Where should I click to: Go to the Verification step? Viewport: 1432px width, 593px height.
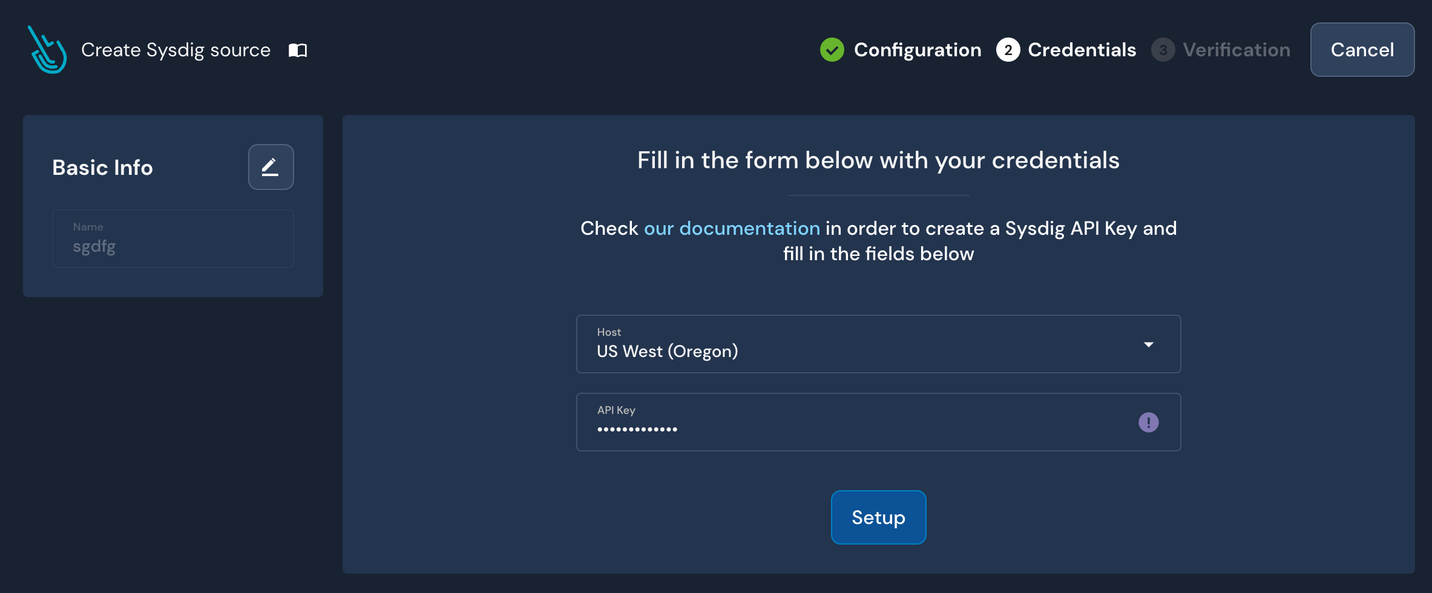(x=1236, y=50)
